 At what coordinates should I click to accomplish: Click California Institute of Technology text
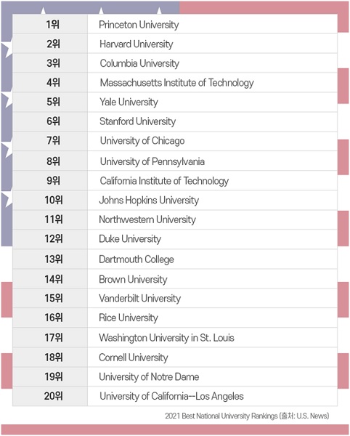tap(164, 181)
